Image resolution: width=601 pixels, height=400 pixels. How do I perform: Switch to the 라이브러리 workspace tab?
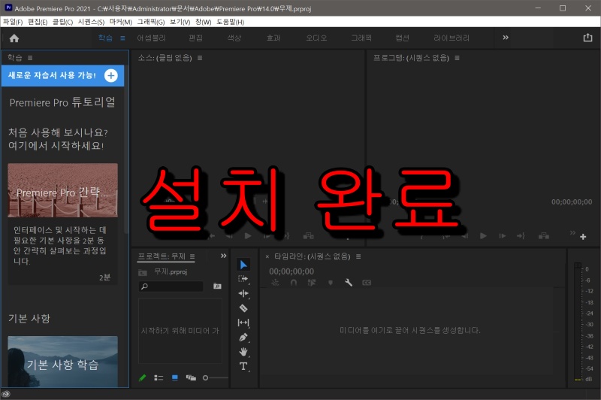pos(452,38)
